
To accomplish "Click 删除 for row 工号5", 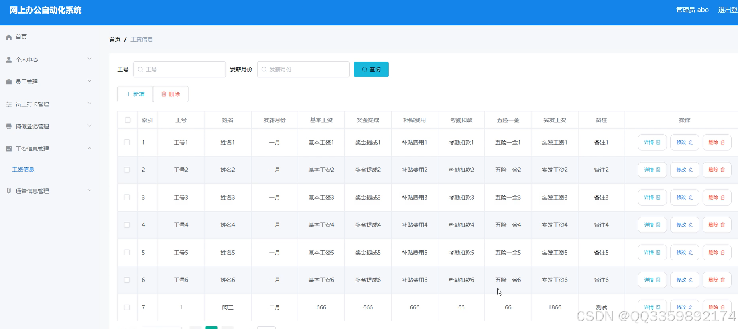I will tap(717, 252).
